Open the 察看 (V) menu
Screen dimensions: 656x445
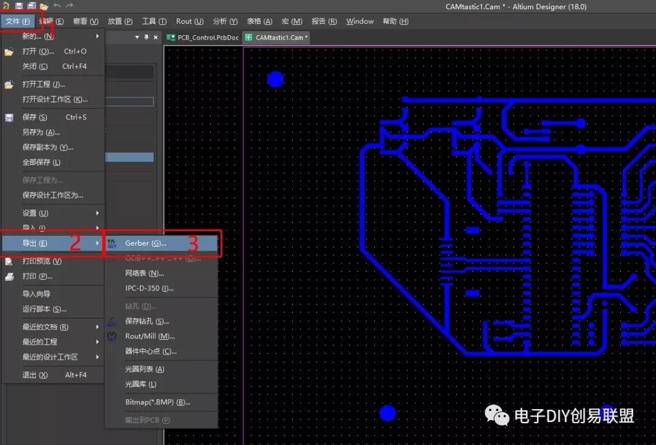[x=86, y=21]
